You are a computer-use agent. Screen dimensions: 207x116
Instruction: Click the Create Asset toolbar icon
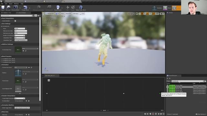[25, 8]
